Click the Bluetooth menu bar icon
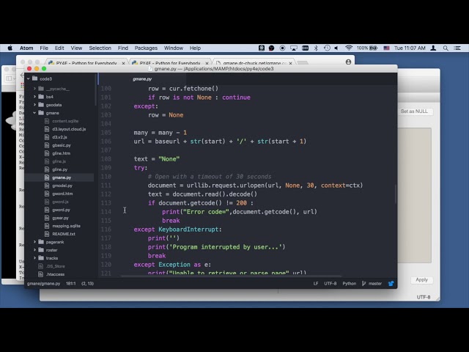 click(x=316, y=48)
